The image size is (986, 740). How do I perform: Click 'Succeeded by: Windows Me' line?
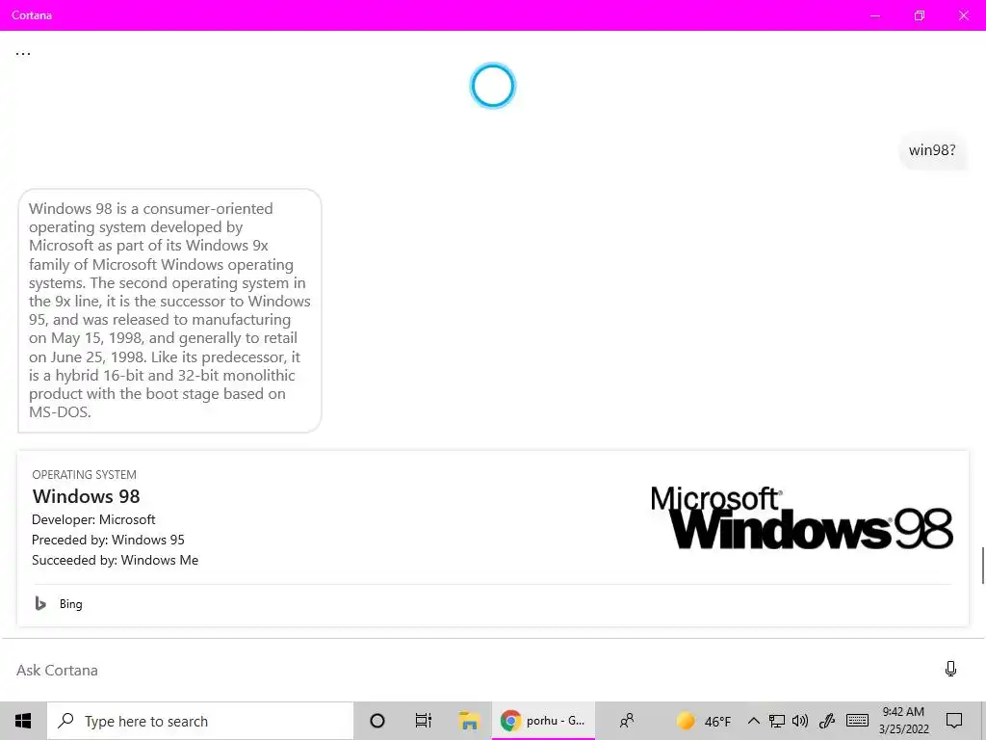point(116,560)
